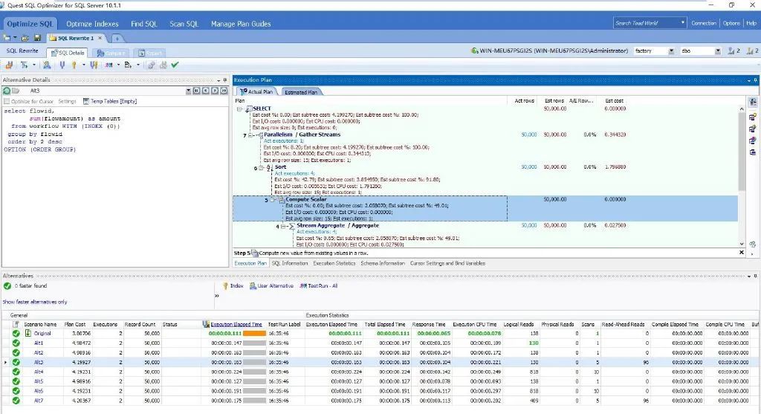Toggle the green check on Original row
761x414 pixels.
[x=16, y=334]
